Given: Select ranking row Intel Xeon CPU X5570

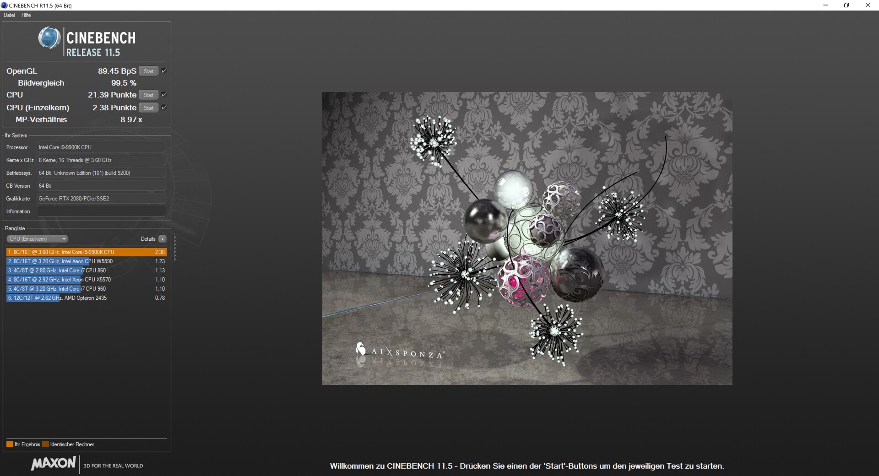Looking at the screenshot, I should tap(87, 280).
